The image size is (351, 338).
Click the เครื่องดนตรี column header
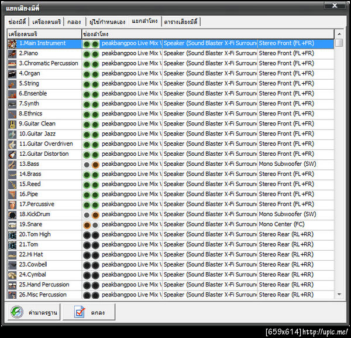(44, 34)
